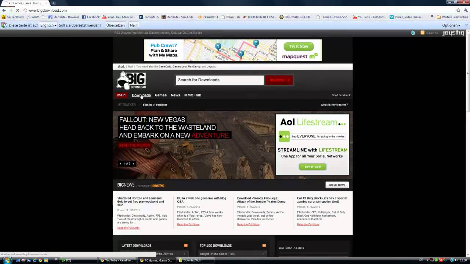This screenshot has width=470, height=264.
Task: Expand the taskbar quick launch chevron
Action: tap(56, 260)
